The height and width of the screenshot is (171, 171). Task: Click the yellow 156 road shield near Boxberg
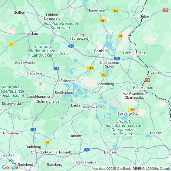131,109
